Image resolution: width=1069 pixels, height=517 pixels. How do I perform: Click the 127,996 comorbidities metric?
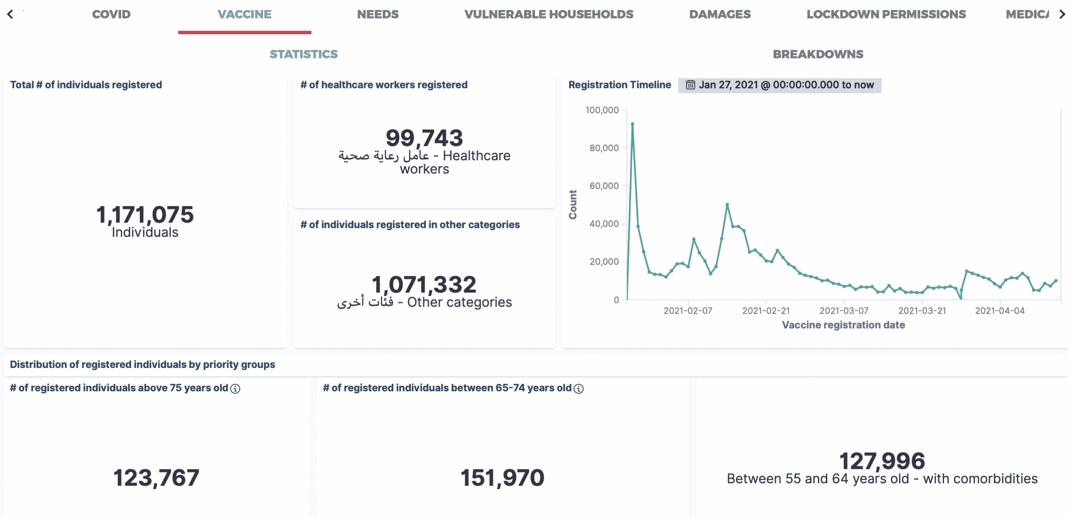882,461
